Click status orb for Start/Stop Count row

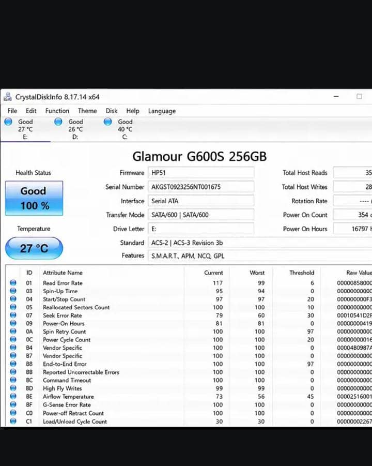tap(13, 298)
